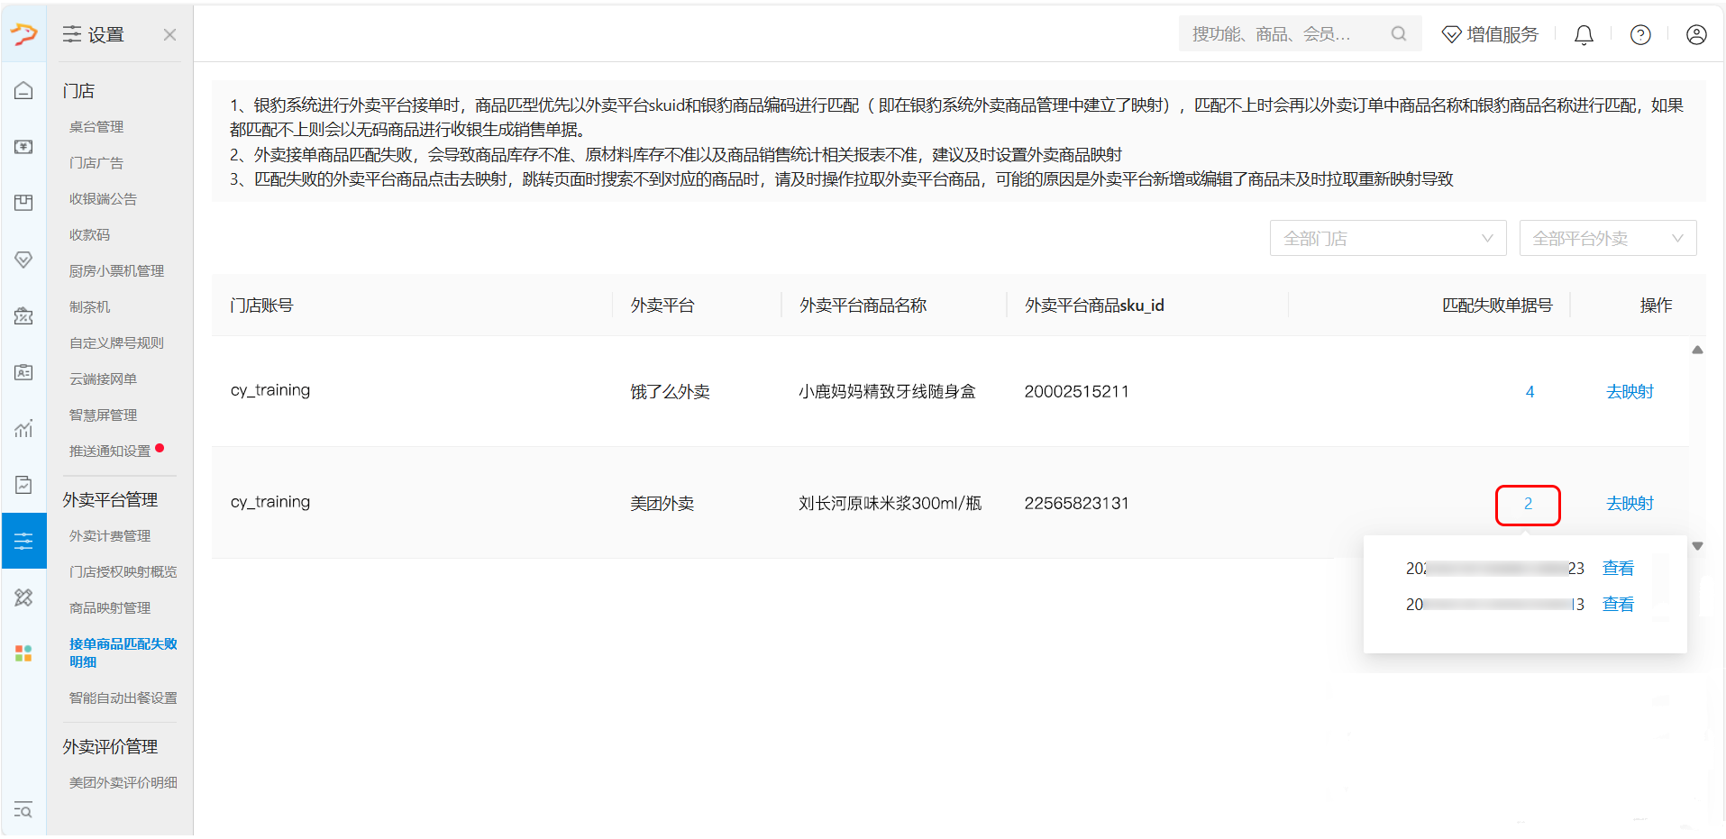Select 商品映射管理 in the sidebar menu

point(110,607)
